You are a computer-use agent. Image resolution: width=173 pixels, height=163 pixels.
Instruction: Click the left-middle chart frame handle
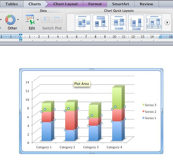pos(20,111)
